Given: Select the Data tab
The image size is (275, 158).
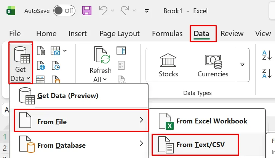Looking at the screenshot, I should click(x=201, y=33).
